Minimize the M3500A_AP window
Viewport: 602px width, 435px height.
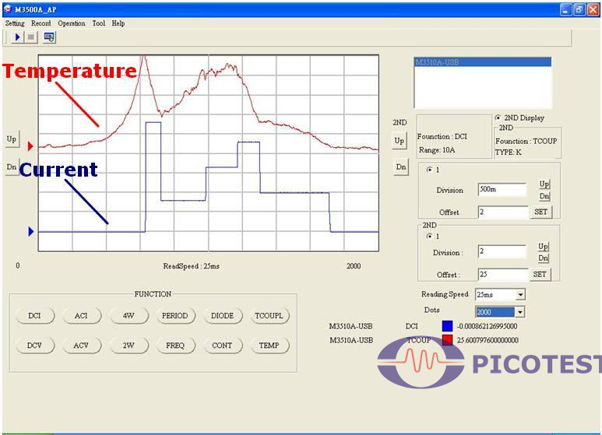[565, 9]
